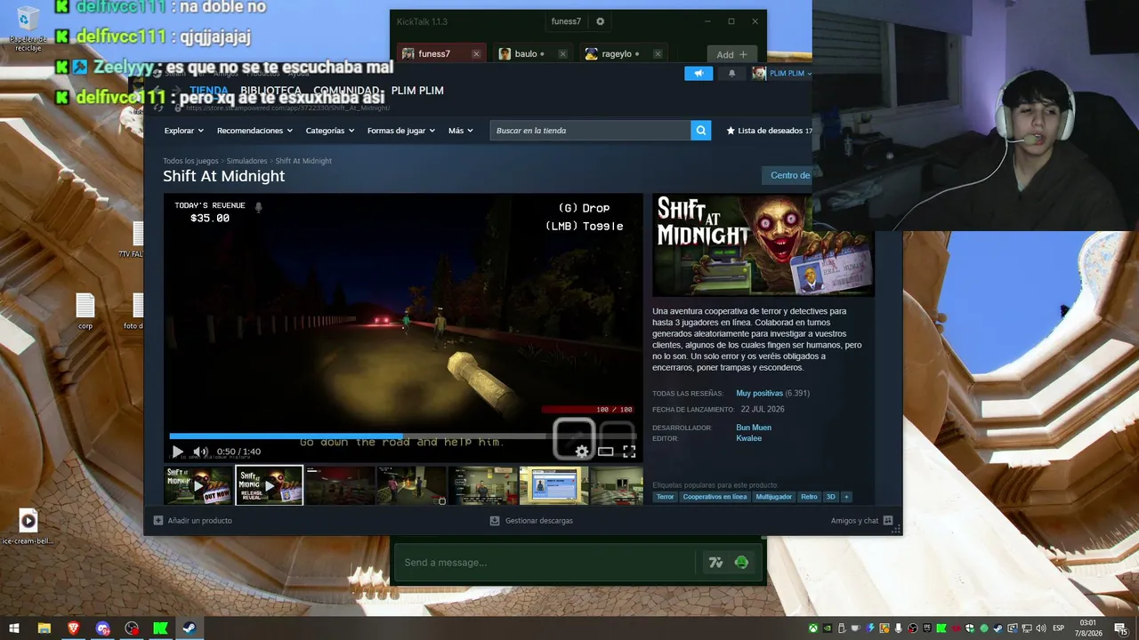Open the Windows Start menu
Viewport: 1139px width, 640px height.
[x=14, y=628]
